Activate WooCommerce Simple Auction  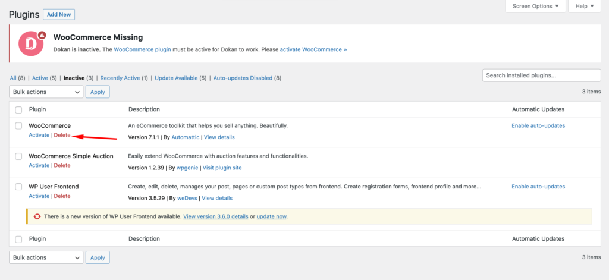[x=39, y=165]
